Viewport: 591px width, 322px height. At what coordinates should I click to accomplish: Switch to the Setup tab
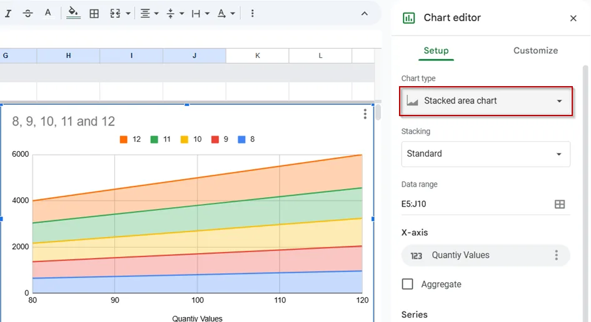pos(436,51)
